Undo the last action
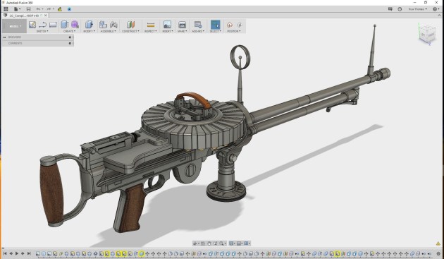This screenshot has height=259, width=444. pos(39,9)
